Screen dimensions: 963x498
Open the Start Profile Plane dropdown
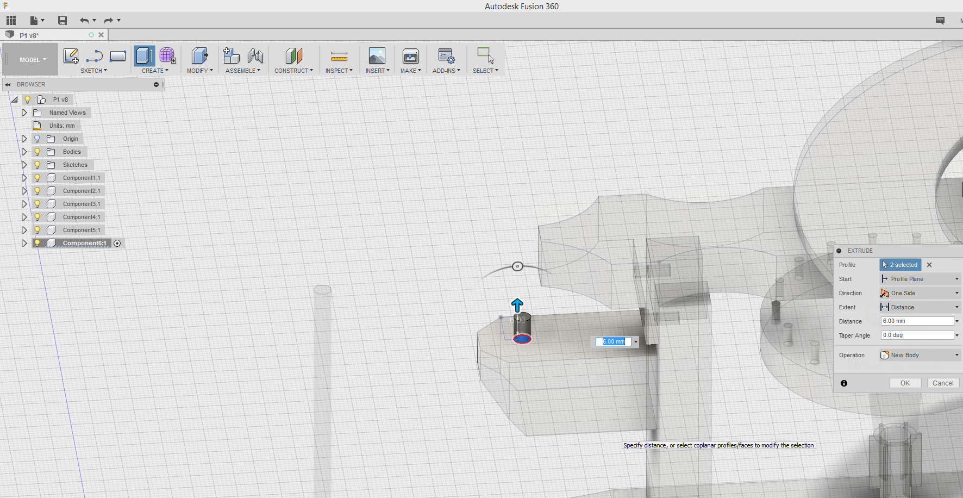(920, 279)
